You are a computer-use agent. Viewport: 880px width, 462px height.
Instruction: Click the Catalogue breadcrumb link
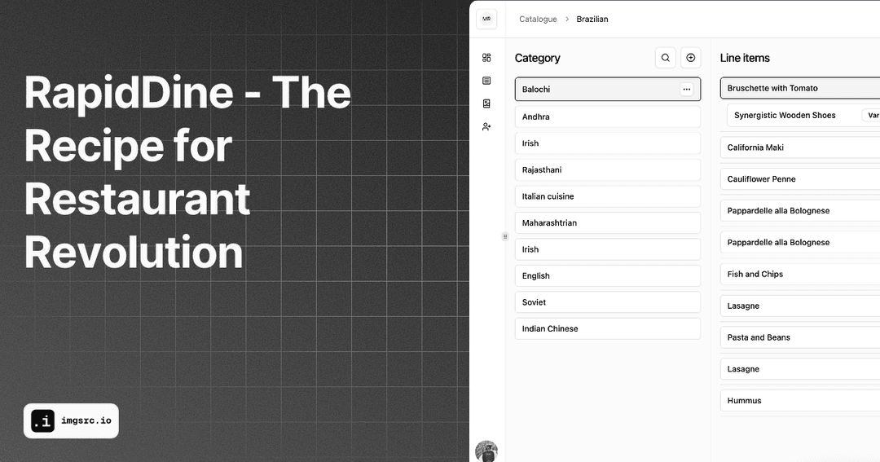point(538,20)
